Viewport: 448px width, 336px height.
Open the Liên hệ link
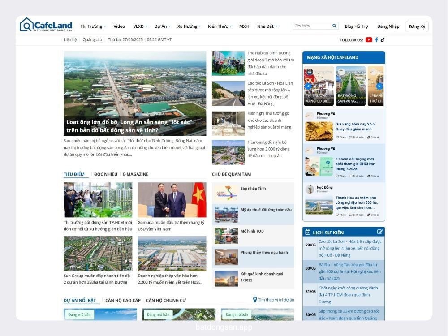[70, 39]
